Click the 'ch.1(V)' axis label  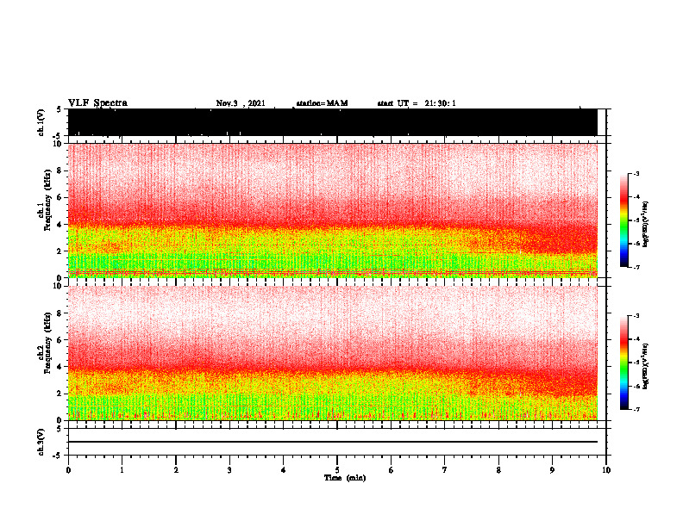click(x=41, y=122)
